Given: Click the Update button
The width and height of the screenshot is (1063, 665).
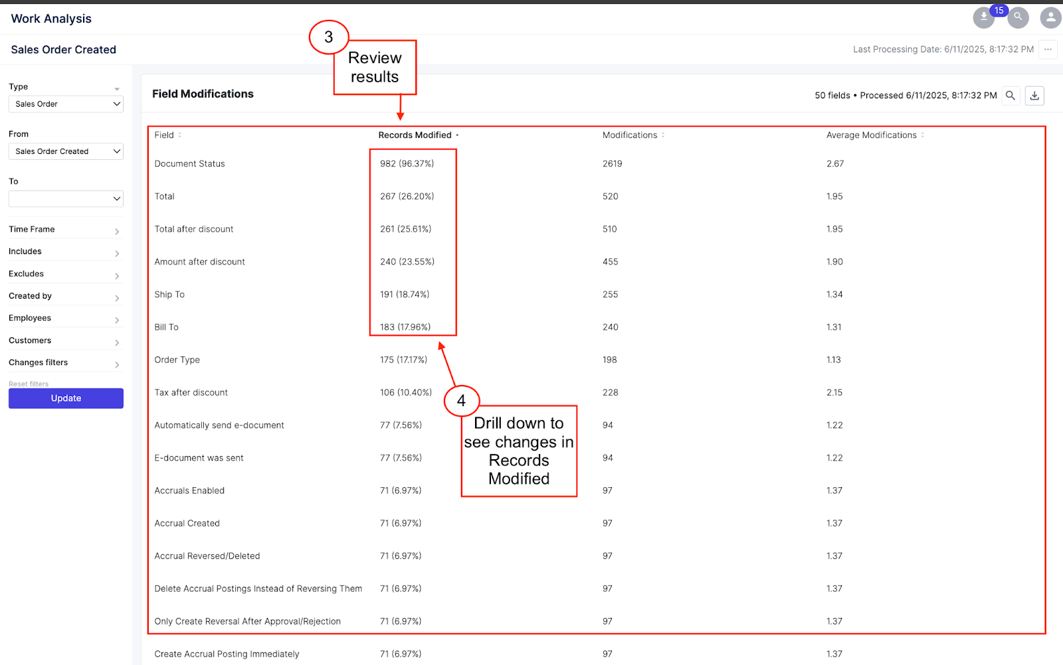Looking at the screenshot, I should coord(66,398).
